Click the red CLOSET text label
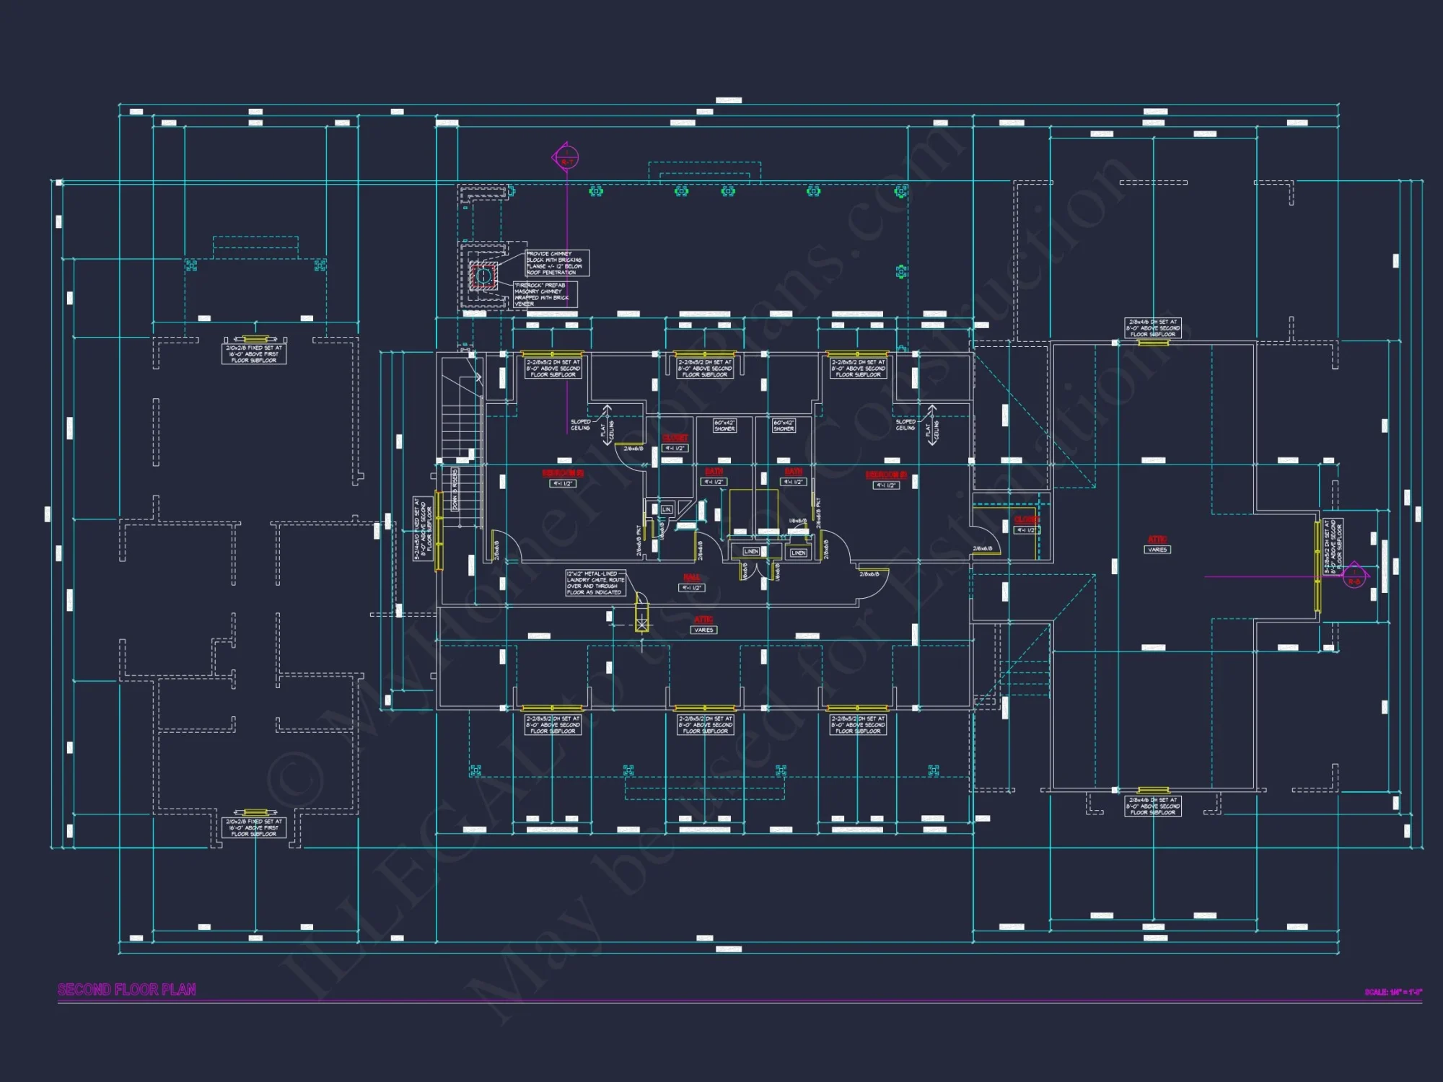The height and width of the screenshot is (1082, 1443). click(675, 437)
